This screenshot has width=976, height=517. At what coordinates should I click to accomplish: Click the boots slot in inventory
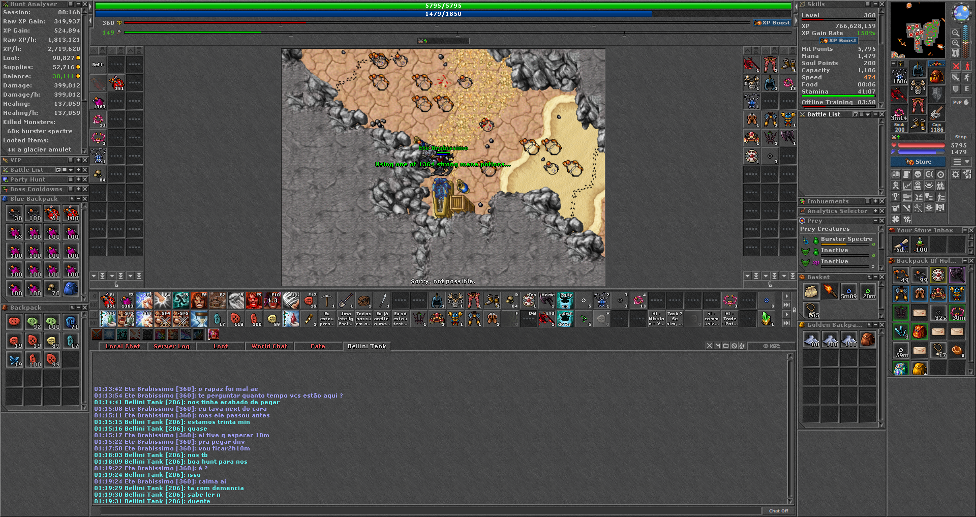click(918, 123)
